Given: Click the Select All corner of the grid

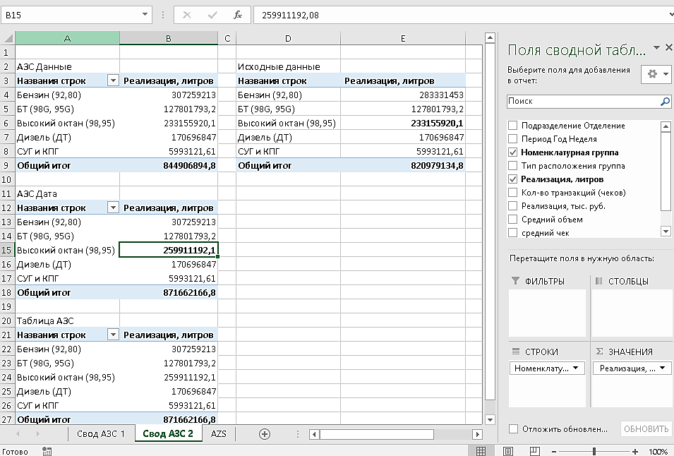Looking at the screenshot, I should coord(8,38).
